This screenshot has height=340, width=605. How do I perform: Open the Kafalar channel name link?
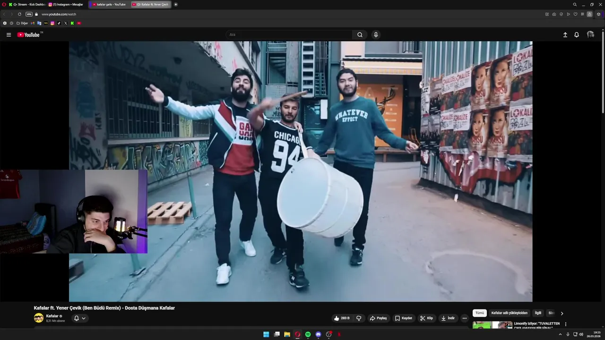(x=52, y=316)
